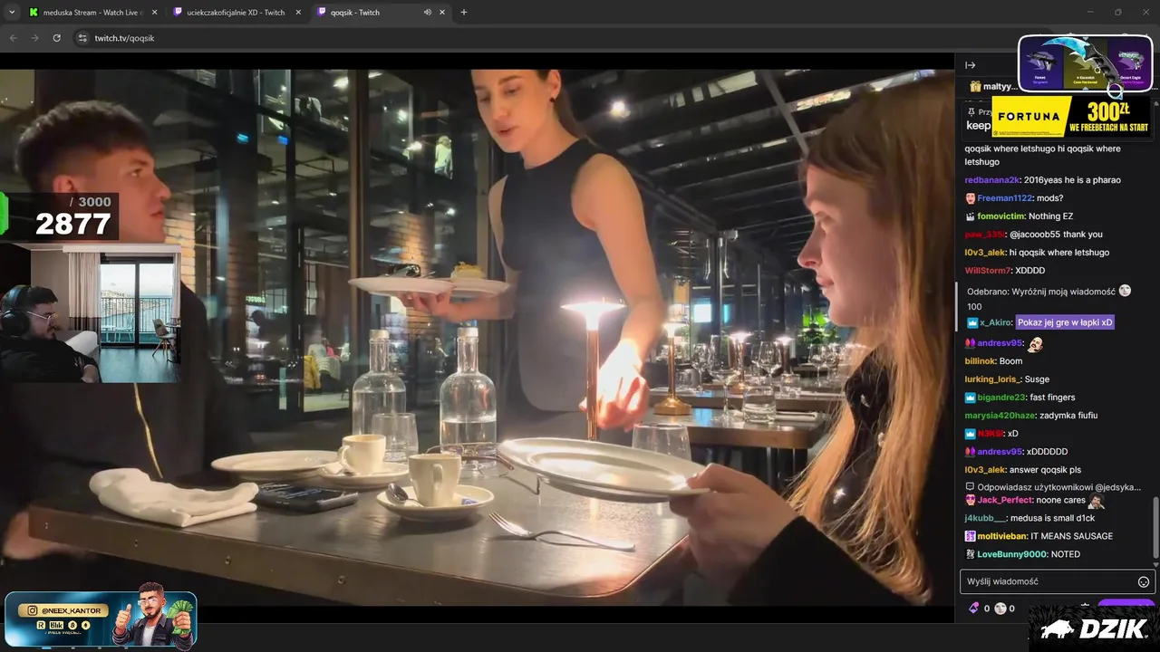This screenshot has width=1160, height=652.
Task: Click the reply indicator icon Odpowiadasz użytkownikowi
Action: click(x=970, y=487)
